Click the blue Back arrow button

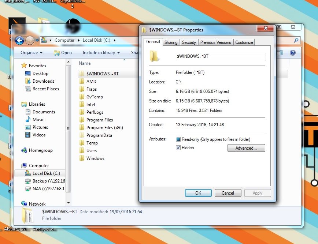(19, 40)
